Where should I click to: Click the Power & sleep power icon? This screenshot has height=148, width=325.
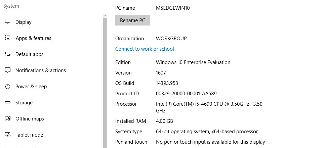point(8,86)
